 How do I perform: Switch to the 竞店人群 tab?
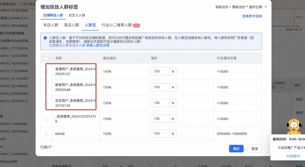click(71, 25)
